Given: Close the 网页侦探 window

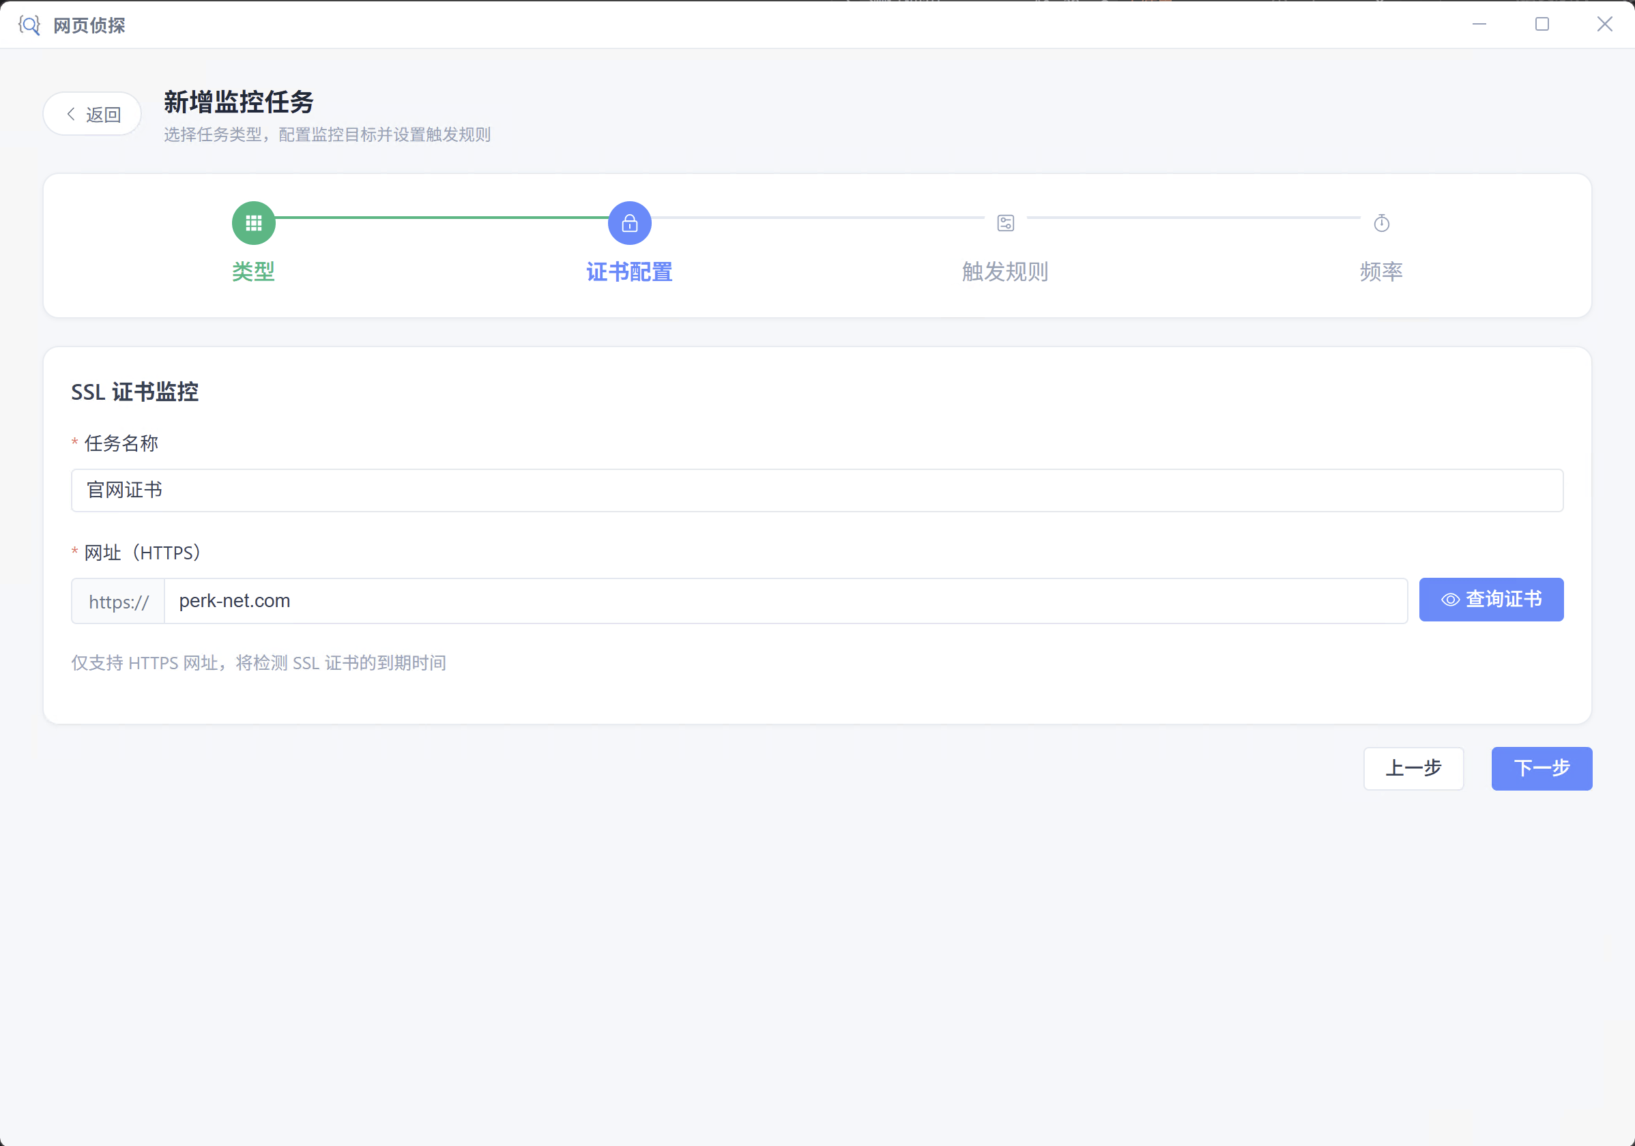Looking at the screenshot, I should coord(1604,24).
